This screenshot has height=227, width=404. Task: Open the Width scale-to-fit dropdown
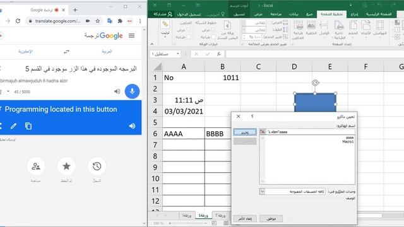[x=244, y=23]
